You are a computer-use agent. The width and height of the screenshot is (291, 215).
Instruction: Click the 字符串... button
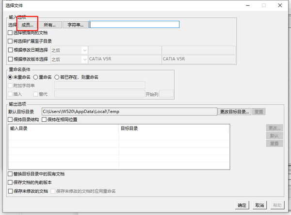click(75, 25)
